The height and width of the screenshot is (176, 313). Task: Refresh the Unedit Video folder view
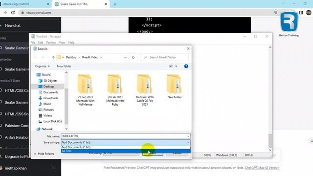tap(134, 58)
